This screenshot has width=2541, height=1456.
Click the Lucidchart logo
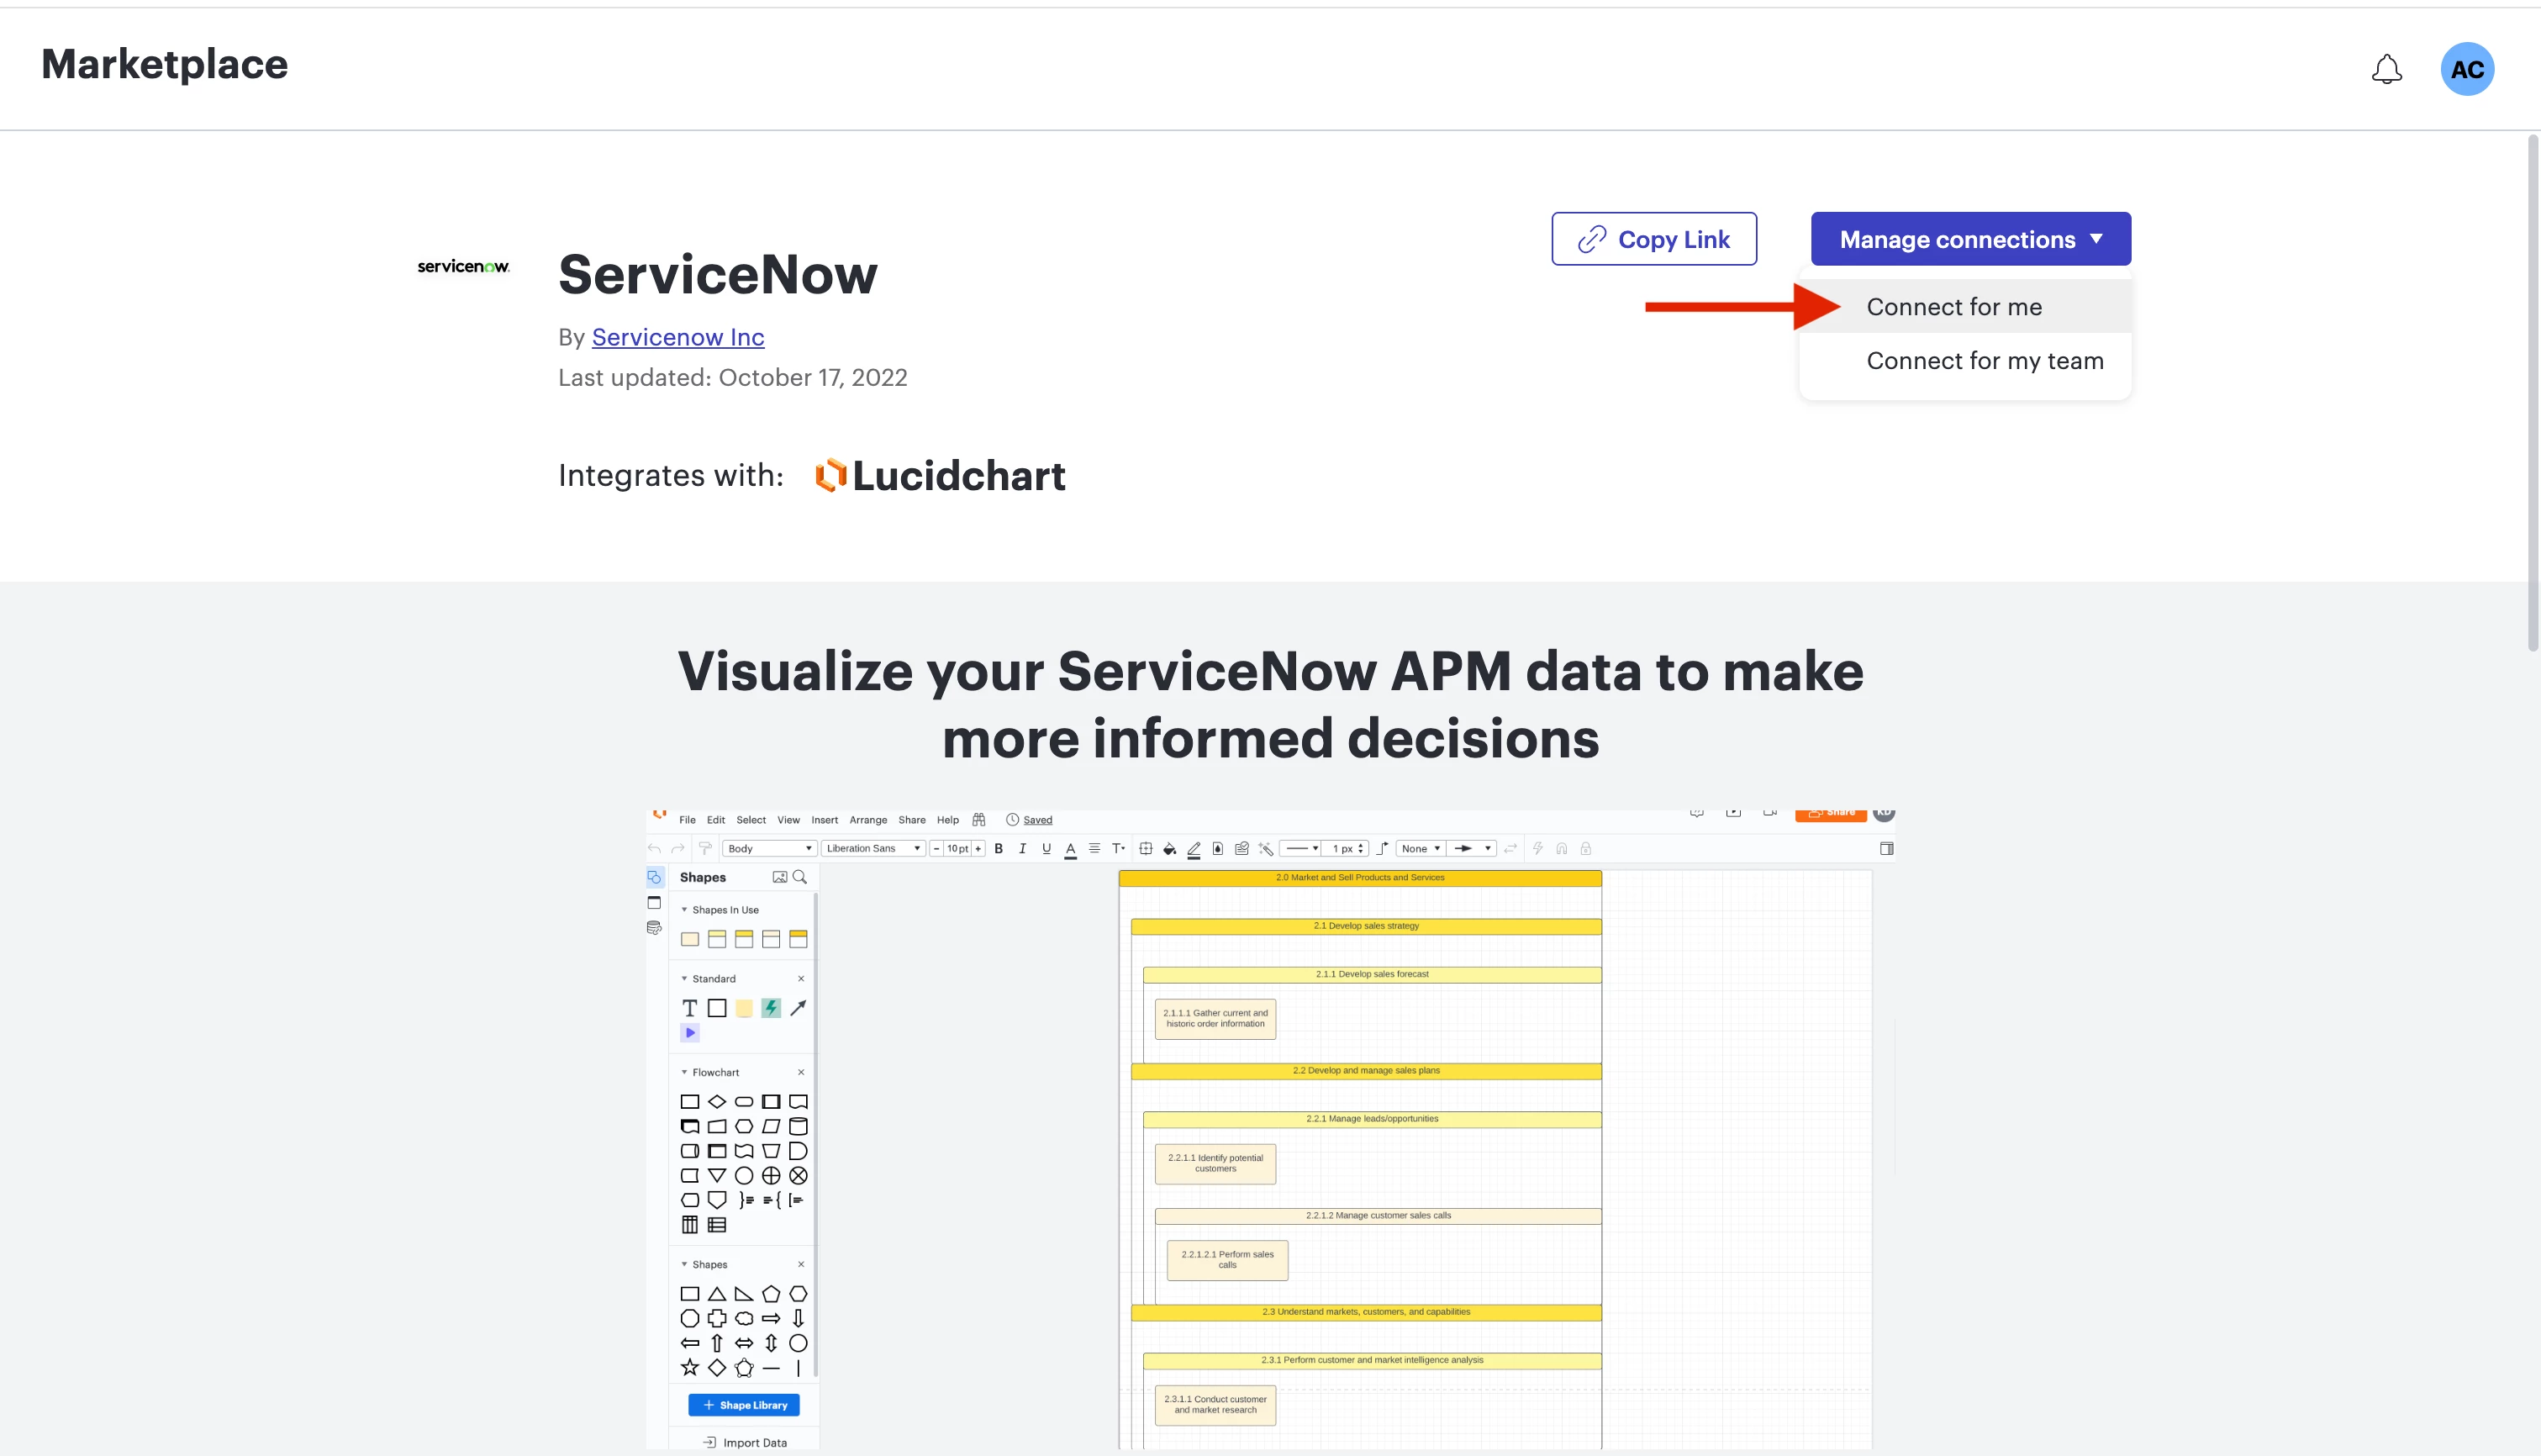[940, 475]
